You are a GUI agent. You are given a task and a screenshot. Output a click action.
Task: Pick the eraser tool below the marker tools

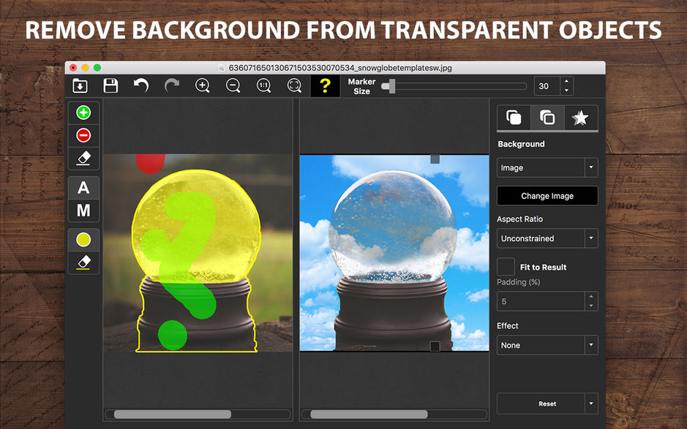pyautogui.click(x=83, y=158)
